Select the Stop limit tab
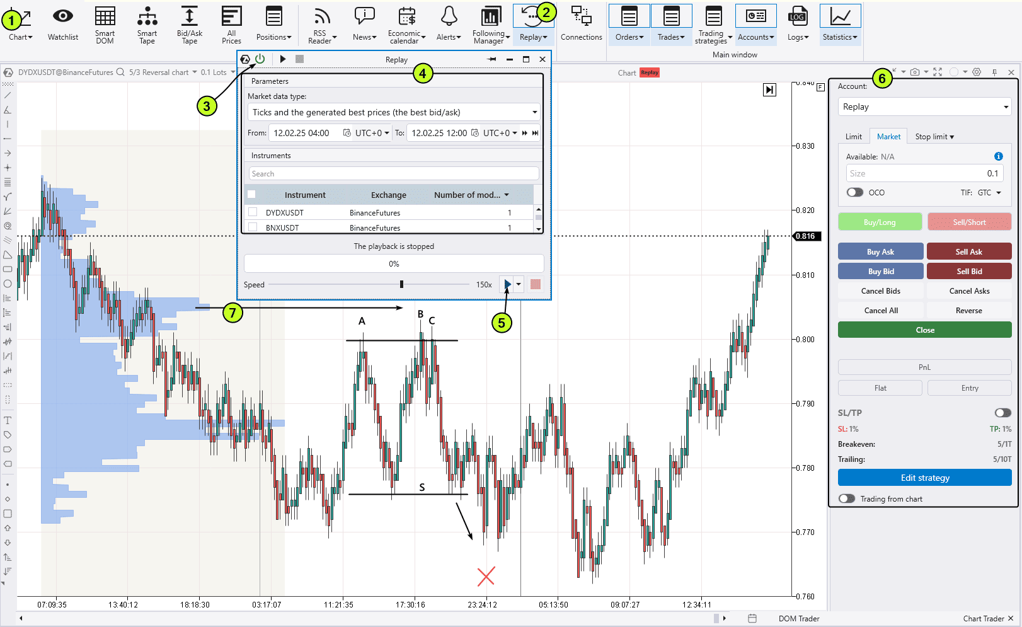 pyautogui.click(x=934, y=137)
